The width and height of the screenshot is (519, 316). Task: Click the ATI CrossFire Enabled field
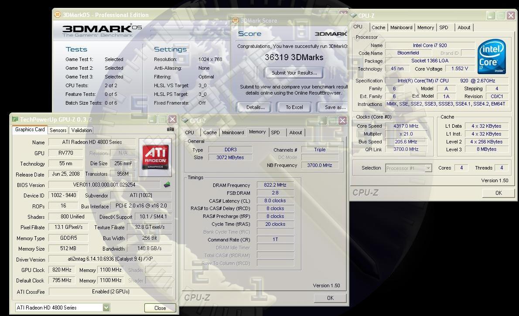coord(110,292)
